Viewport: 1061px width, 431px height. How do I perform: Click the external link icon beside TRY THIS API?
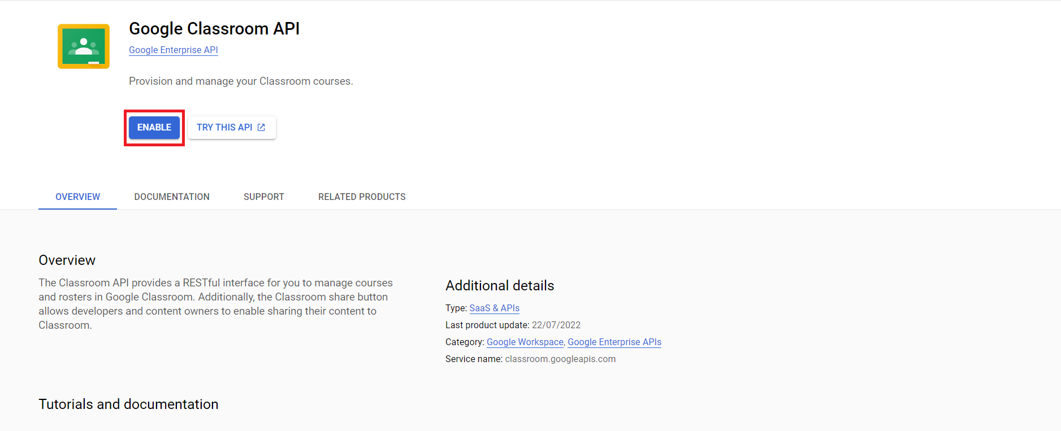(261, 128)
